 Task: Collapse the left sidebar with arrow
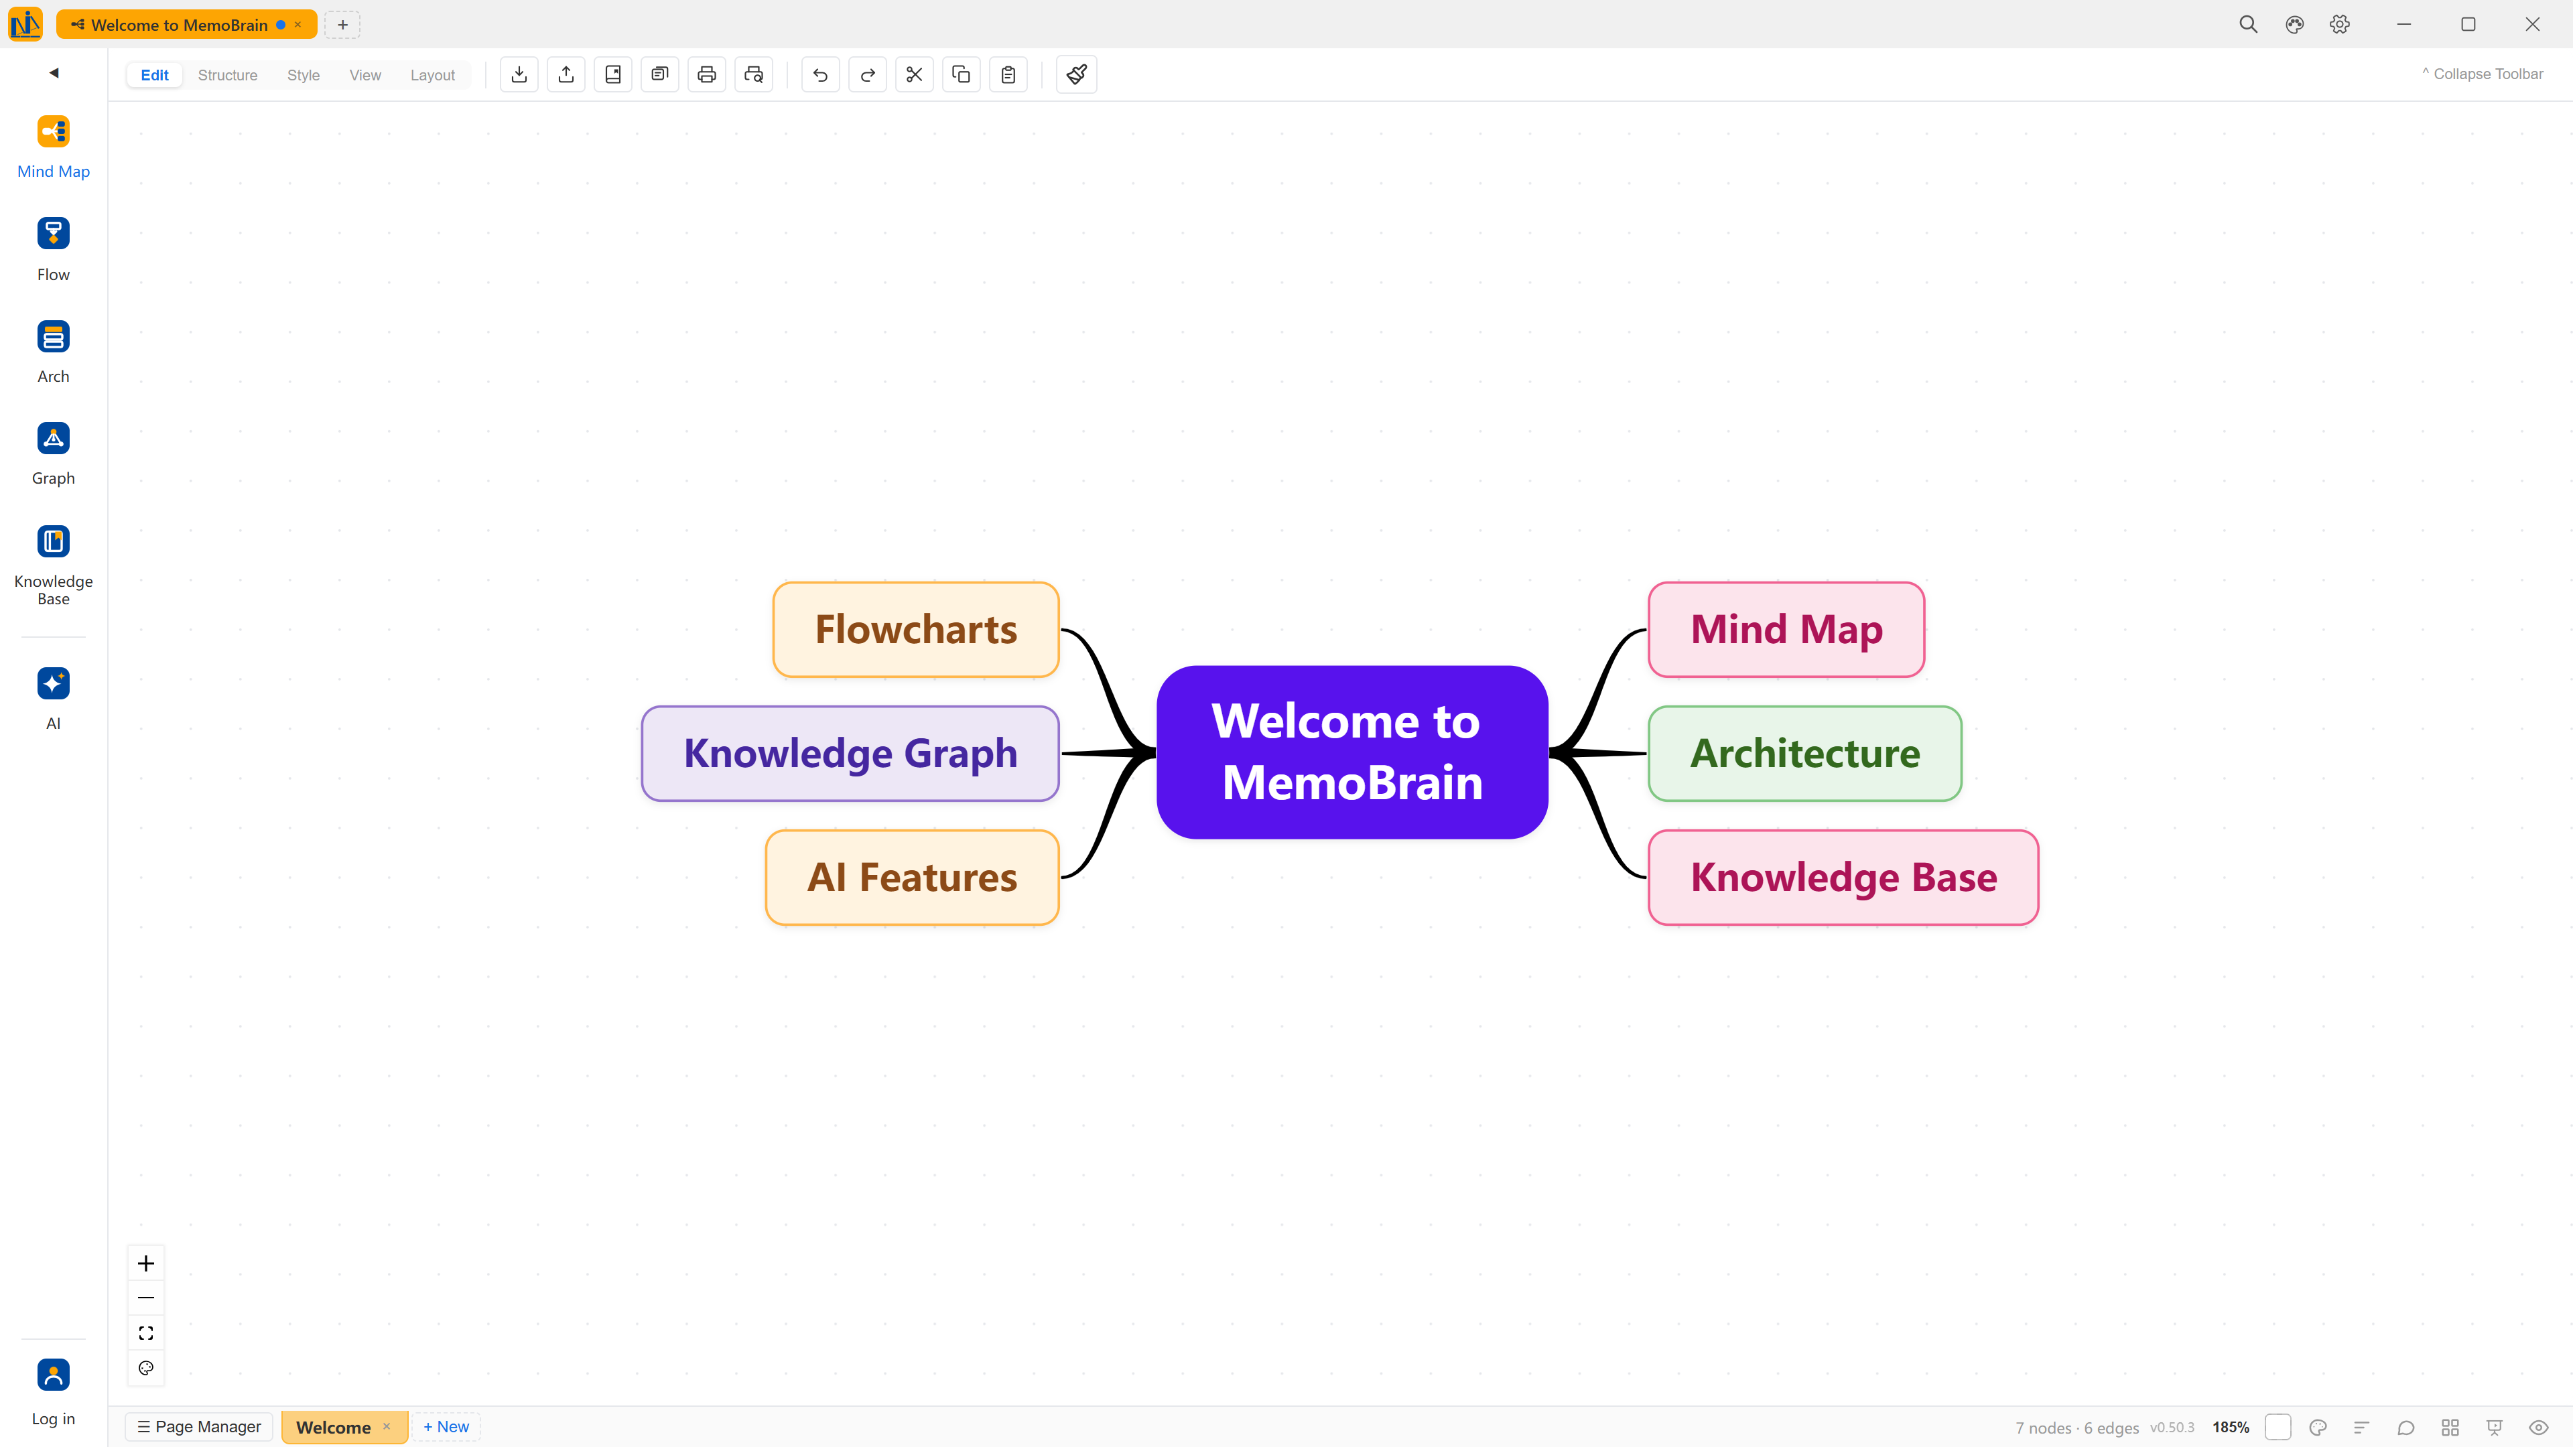(x=54, y=73)
